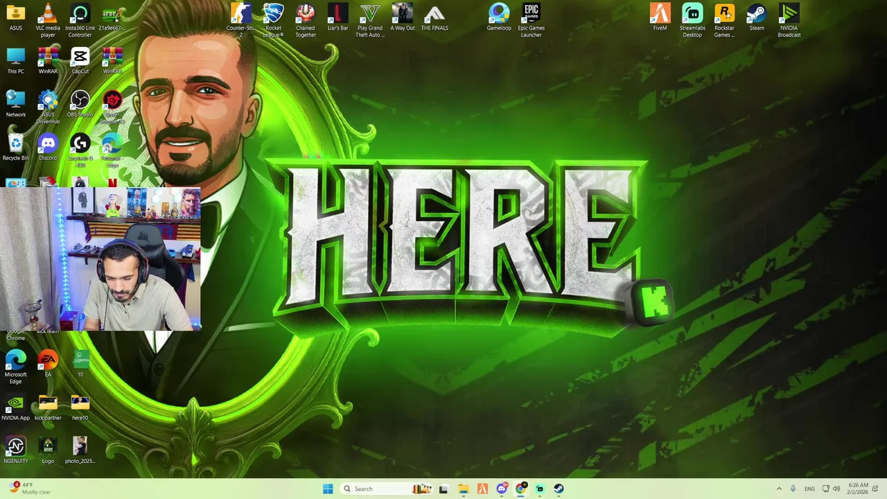
Task: Launch Discord desktop shortcut
Action: click(x=48, y=148)
